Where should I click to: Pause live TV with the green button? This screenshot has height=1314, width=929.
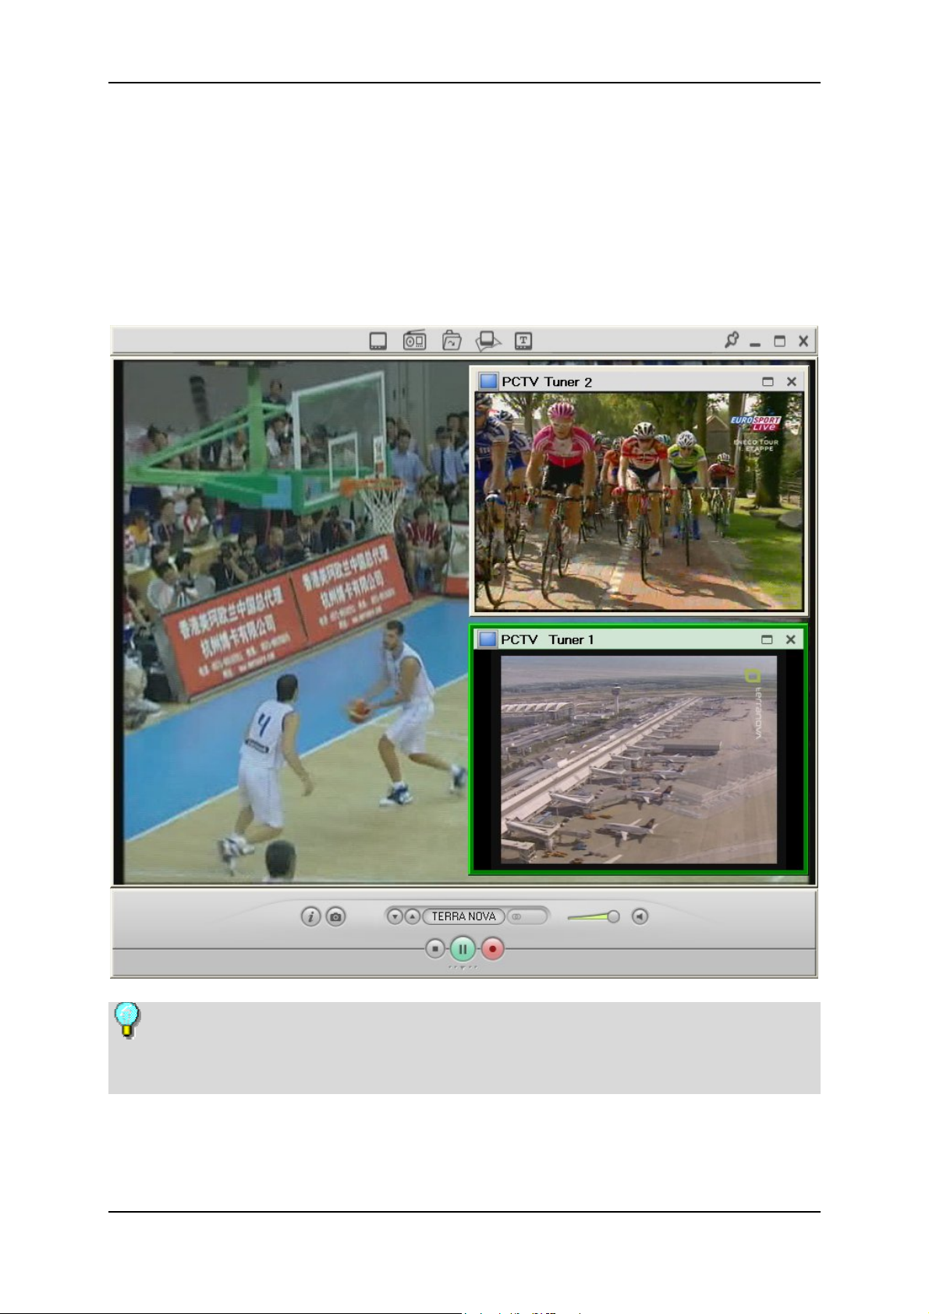point(463,949)
